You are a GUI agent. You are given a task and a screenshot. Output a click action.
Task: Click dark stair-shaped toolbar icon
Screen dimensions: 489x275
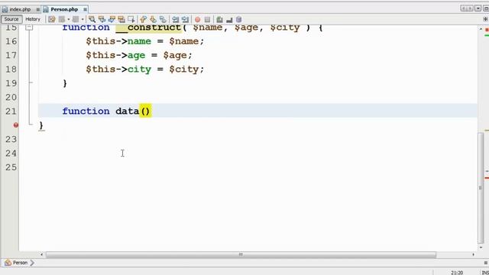(x=229, y=20)
